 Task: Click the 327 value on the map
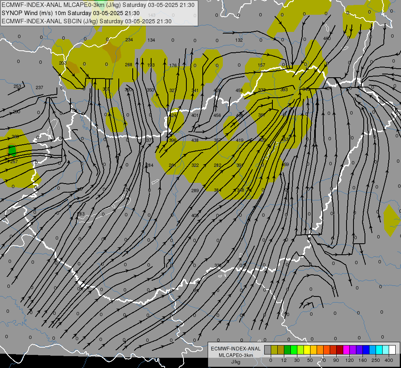(173, 90)
